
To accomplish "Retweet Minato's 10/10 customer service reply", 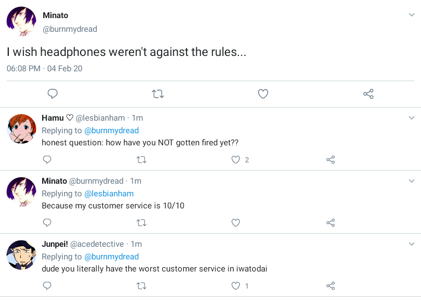I will pos(141,223).
